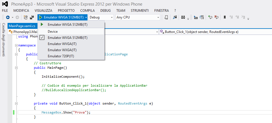Collapse the MainPage() constructor block
The height and width of the screenshot is (123, 272).
pyautogui.click(x=16, y=68)
